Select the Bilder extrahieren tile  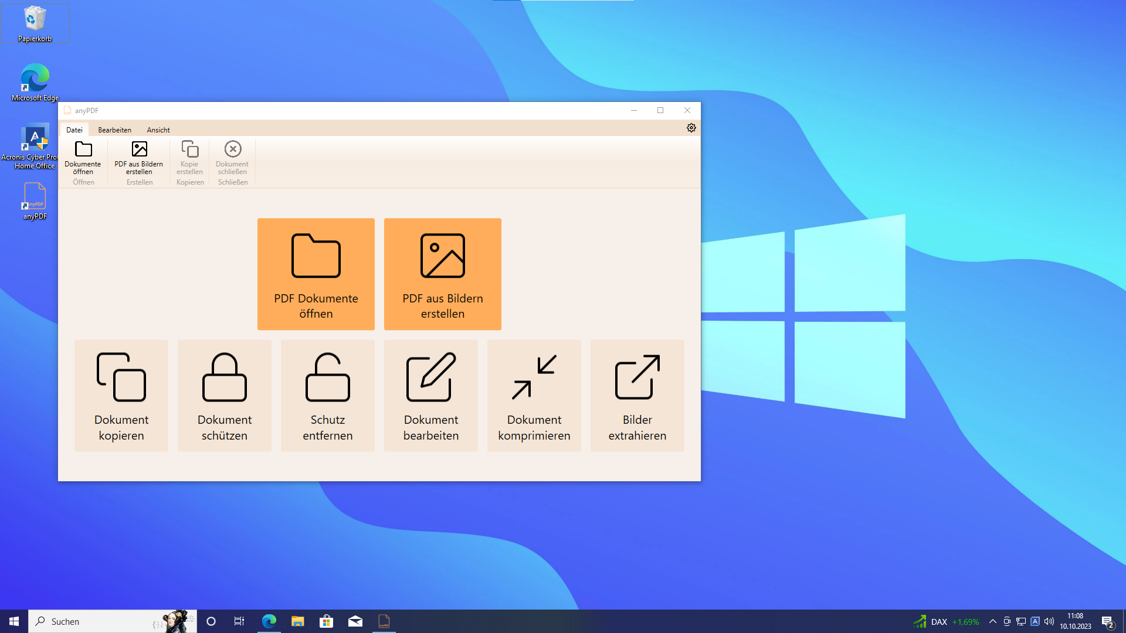pyautogui.click(x=637, y=395)
